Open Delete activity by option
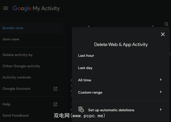Screen dimensions: 171x122 coord(18,55)
